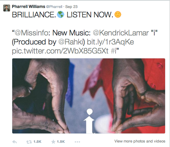Open the three-dots more options menu
The width and height of the screenshot is (170, 147).
(77, 142)
